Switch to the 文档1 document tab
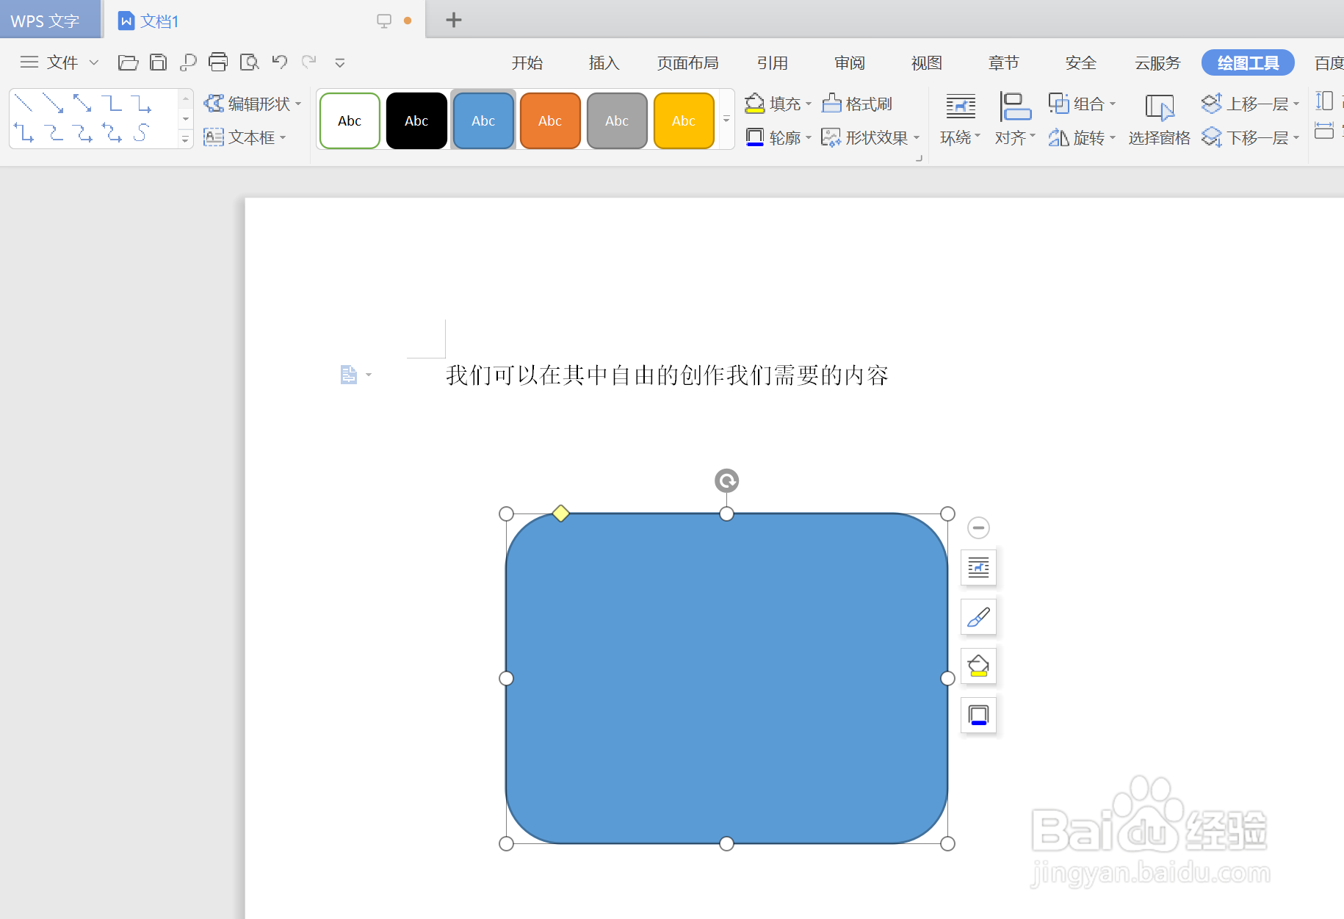The height and width of the screenshot is (919, 1344). pyautogui.click(x=264, y=21)
